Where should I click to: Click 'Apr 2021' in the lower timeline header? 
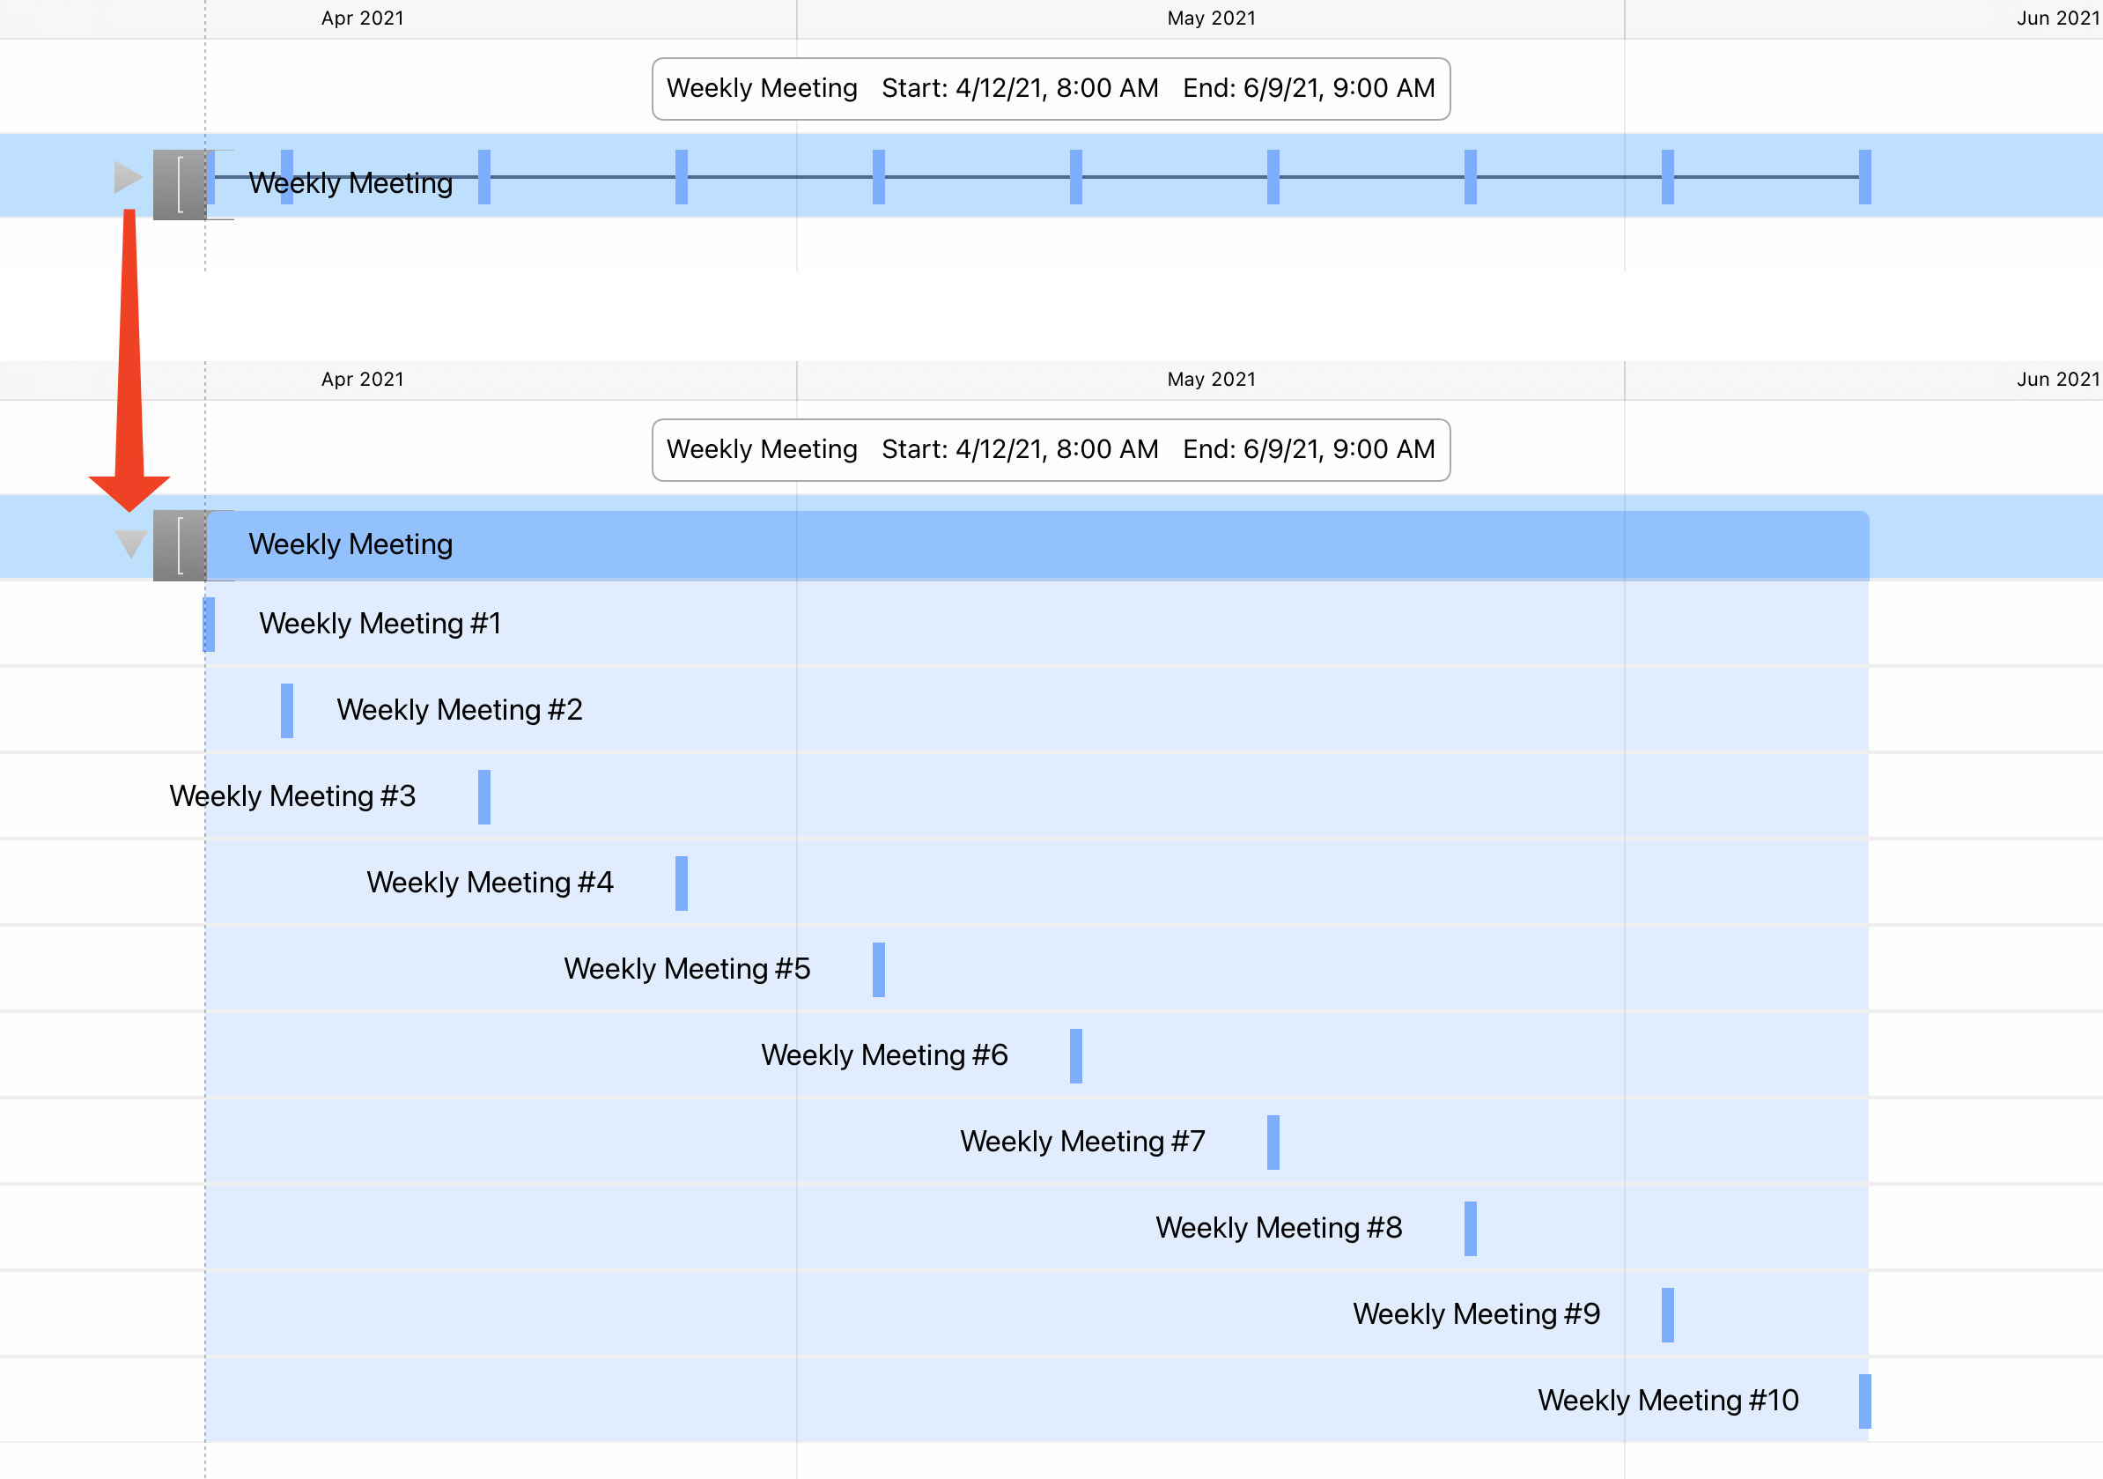tap(363, 380)
